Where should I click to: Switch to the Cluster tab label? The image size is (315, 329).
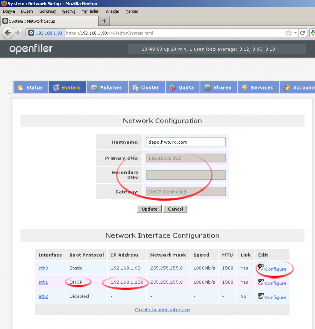150,87
